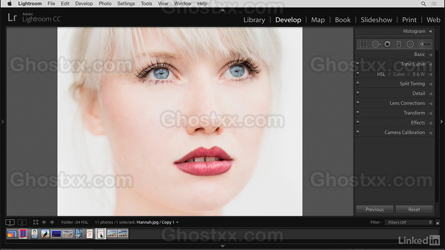Show top panel via top arrow

pyautogui.click(x=223, y=10)
